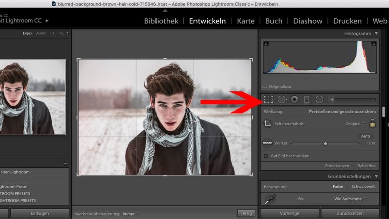The height and width of the screenshot is (219, 389).
Task: Select Schwarzweiß treatment
Action: [x=364, y=187]
